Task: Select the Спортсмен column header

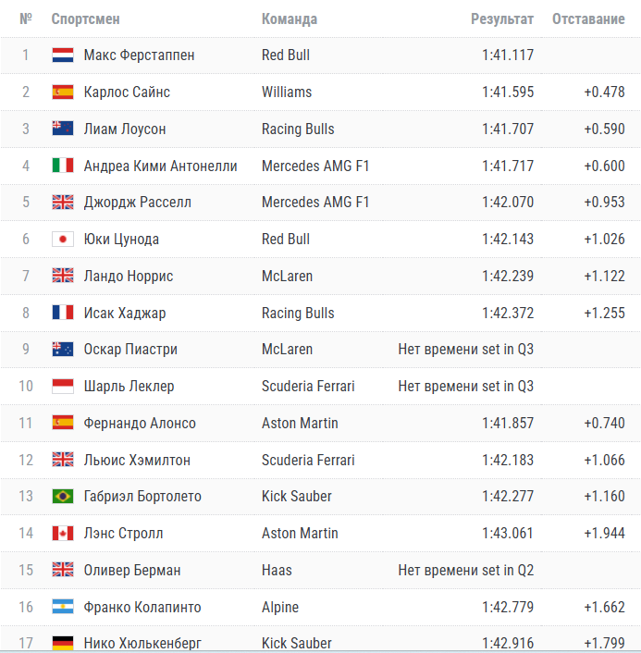Action: pos(85,19)
